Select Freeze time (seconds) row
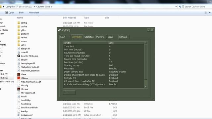The width and height of the screenshot is (212, 119). coord(104,59)
